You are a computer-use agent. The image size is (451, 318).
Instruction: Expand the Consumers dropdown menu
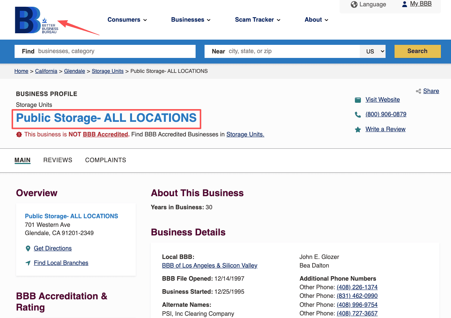tap(127, 20)
